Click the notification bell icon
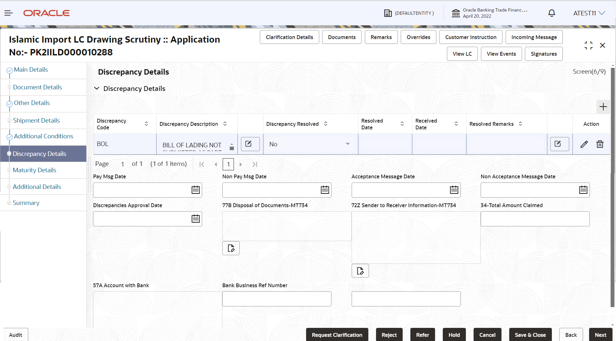The width and height of the screenshot is (616, 341). pyautogui.click(x=552, y=13)
